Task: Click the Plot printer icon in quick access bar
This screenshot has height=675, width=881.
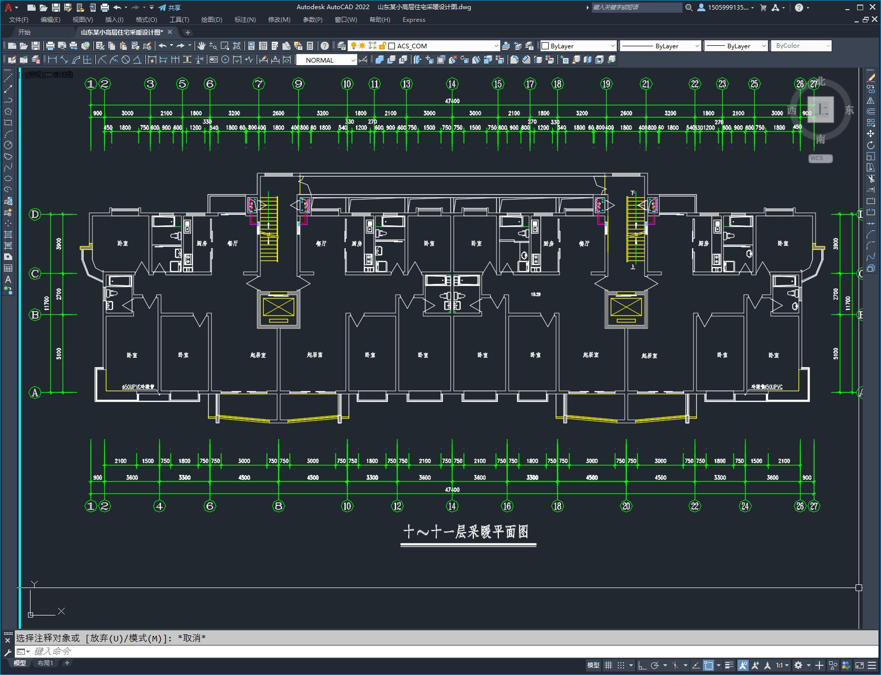Action: [x=105, y=8]
